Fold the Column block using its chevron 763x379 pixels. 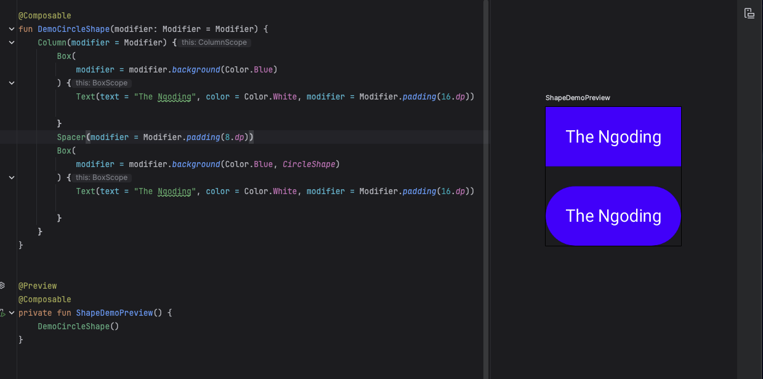click(12, 42)
